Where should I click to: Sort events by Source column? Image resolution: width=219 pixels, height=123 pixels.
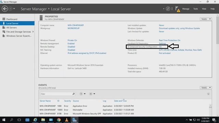coord(76,101)
